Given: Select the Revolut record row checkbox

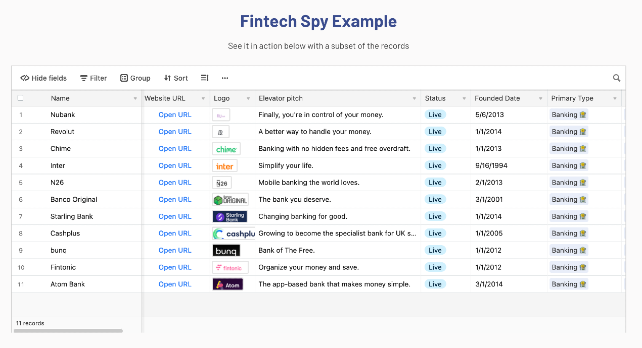Looking at the screenshot, I should pyautogui.click(x=20, y=131).
